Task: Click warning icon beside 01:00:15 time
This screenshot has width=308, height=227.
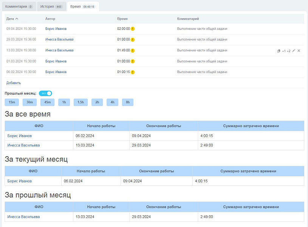Action: tap(133, 72)
